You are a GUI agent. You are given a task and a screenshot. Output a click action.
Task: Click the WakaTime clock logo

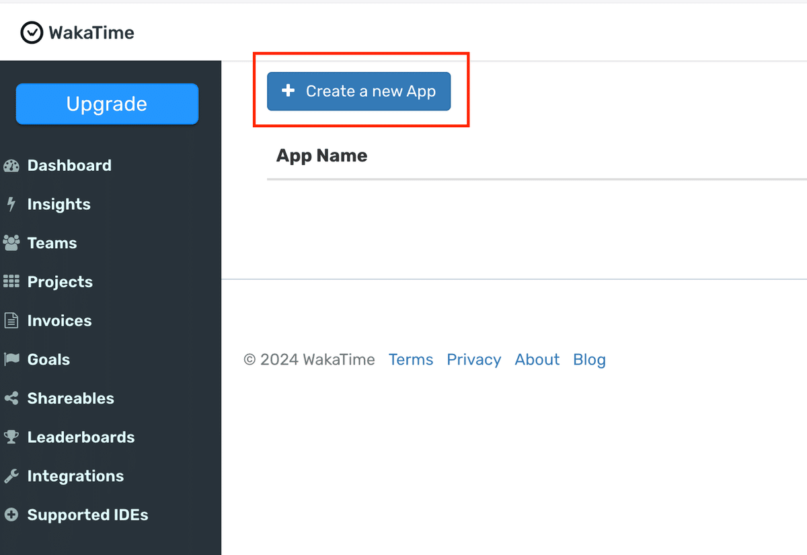[x=30, y=32]
